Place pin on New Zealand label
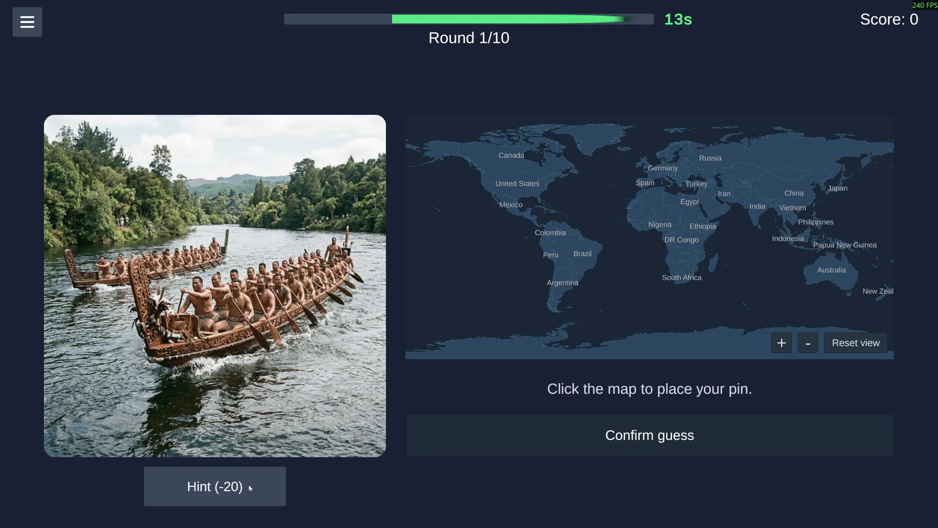 coord(878,291)
